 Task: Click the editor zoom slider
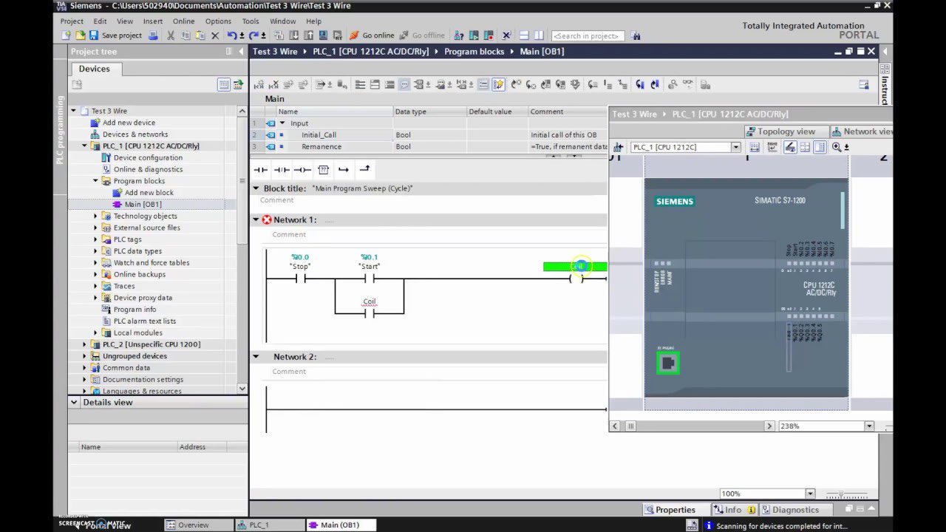843,494
